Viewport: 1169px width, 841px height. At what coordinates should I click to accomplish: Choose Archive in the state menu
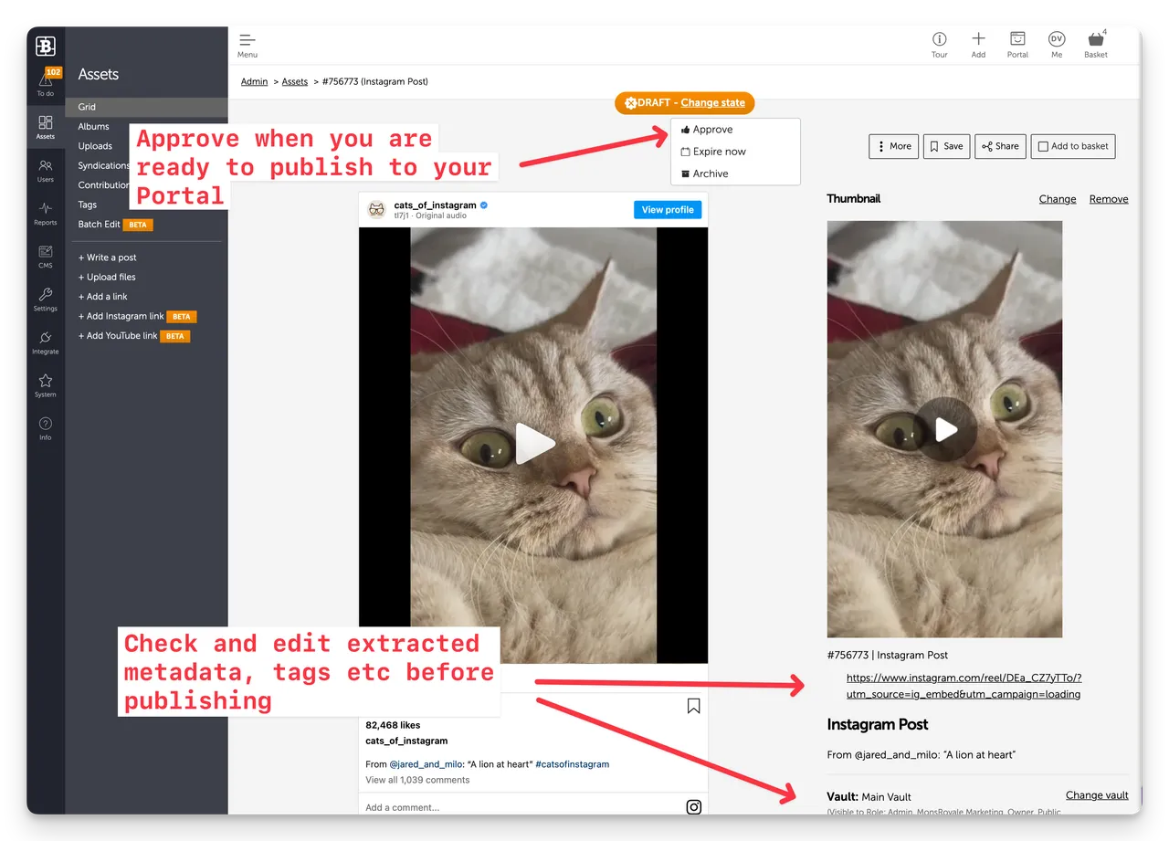click(x=710, y=173)
